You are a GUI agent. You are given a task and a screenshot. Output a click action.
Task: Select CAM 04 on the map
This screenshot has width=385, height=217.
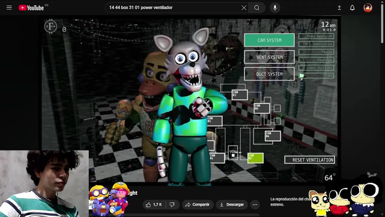tap(273, 136)
